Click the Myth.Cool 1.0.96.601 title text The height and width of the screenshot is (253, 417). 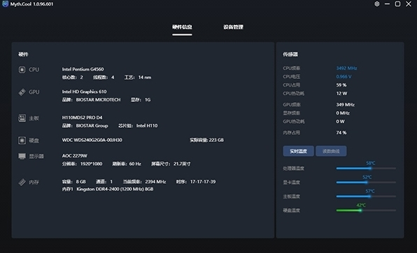[x=32, y=4]
